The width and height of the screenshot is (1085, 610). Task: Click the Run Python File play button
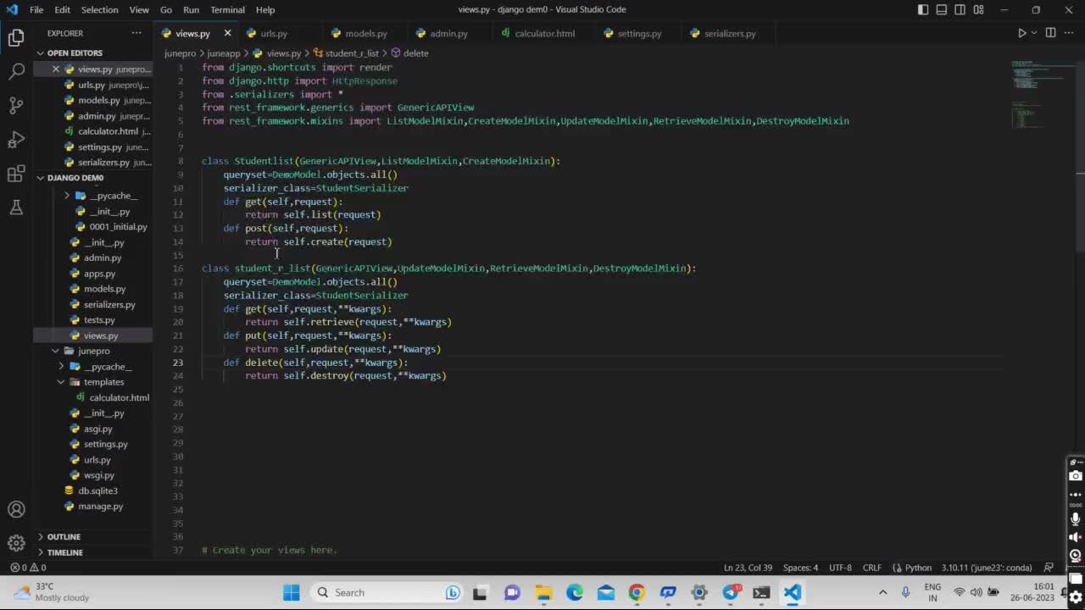1021,33
